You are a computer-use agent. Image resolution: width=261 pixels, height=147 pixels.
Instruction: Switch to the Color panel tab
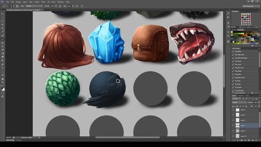234,30
